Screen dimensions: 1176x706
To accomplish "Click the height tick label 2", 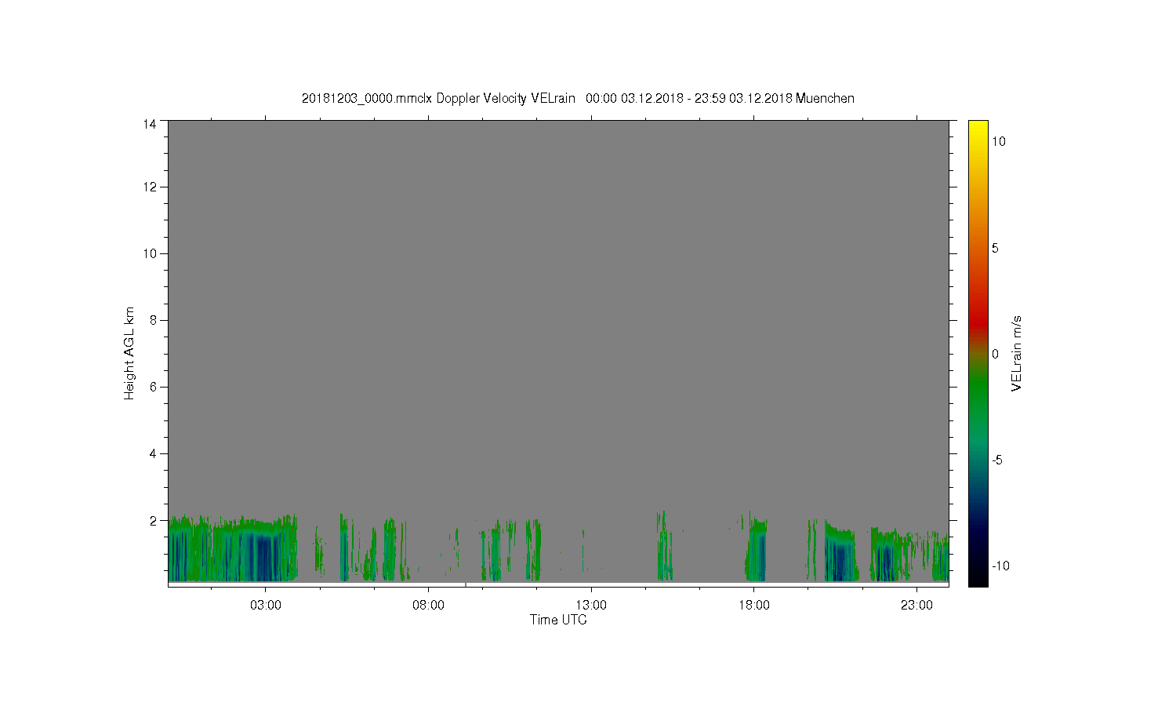I will tap(152, 520).
